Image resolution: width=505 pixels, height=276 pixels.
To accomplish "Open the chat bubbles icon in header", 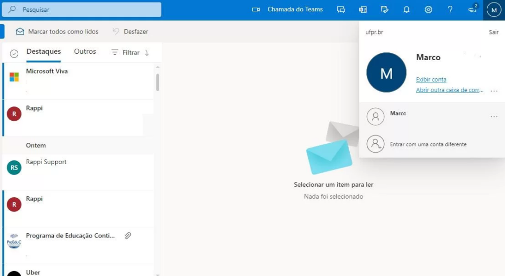I will (x=341, y=9).
